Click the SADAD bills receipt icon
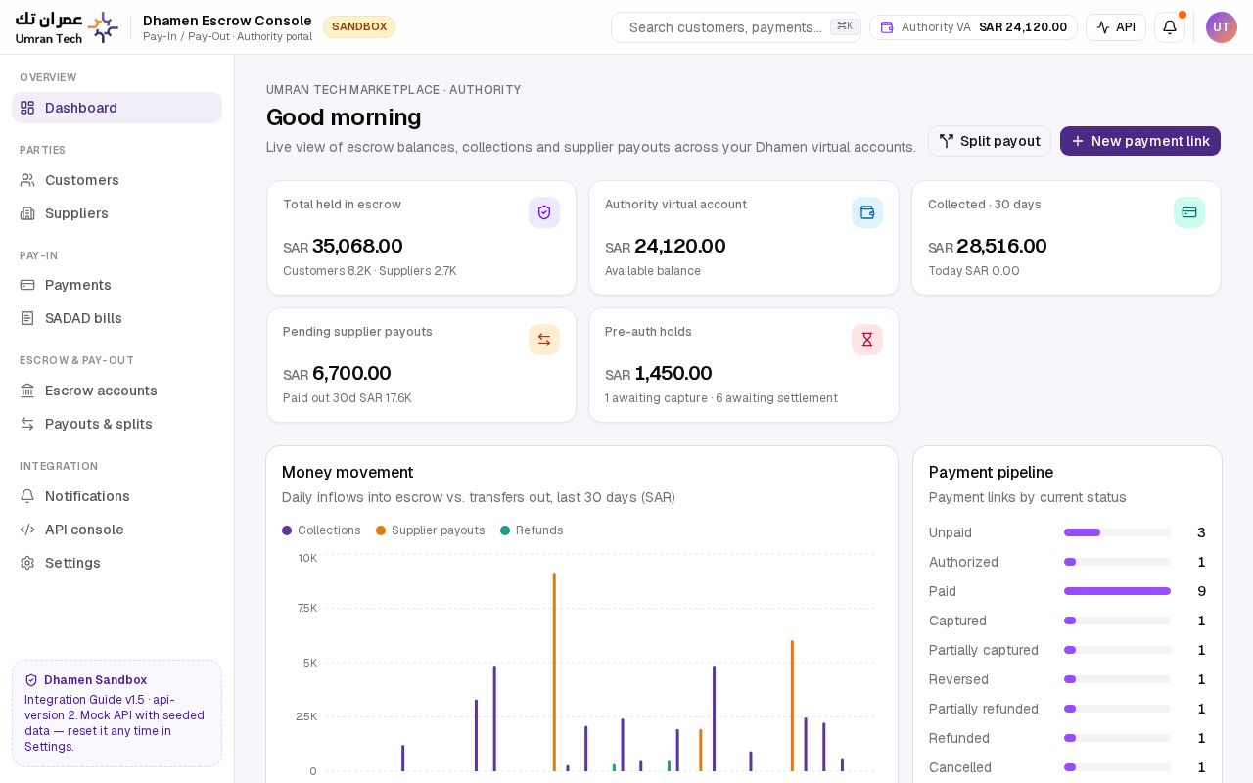1253x783 pixels. coord(27,318)
